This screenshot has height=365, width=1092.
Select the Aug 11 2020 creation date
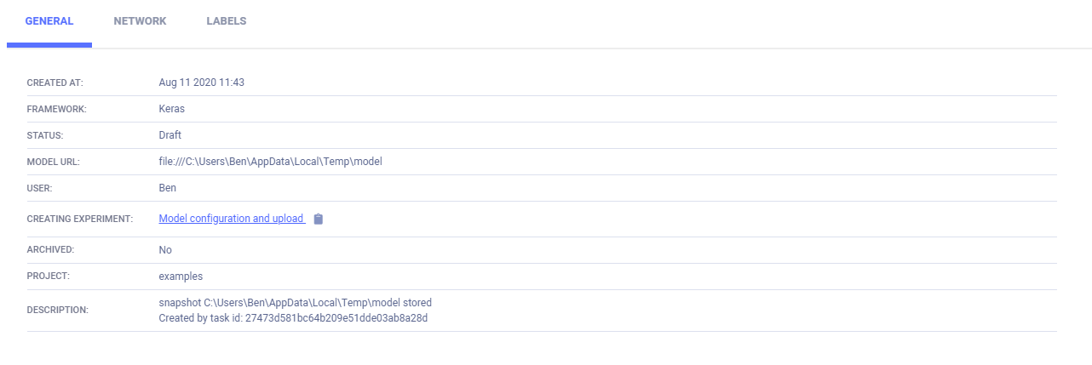tap(202, 83)
